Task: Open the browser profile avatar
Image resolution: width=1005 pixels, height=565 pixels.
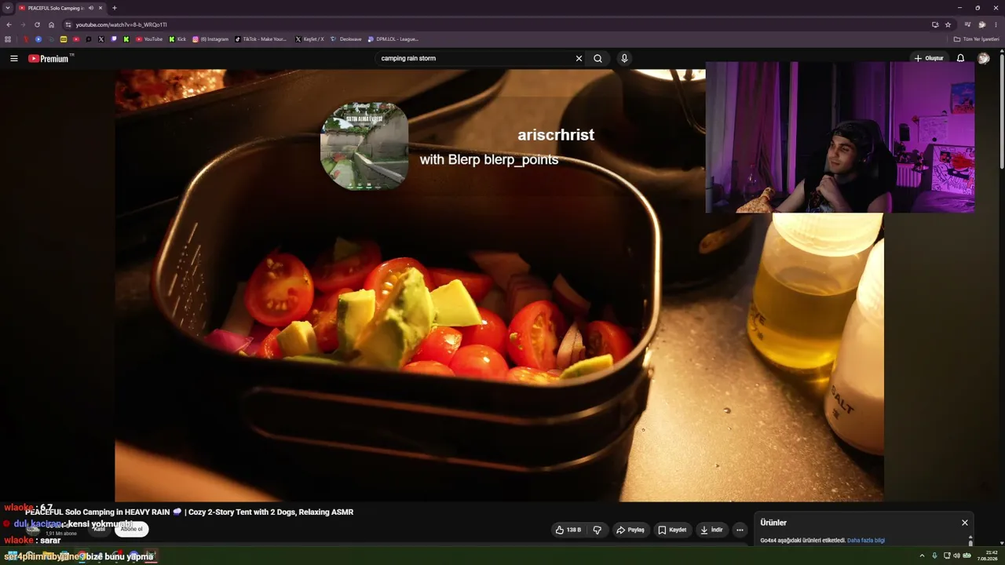Action: point(981,24)
